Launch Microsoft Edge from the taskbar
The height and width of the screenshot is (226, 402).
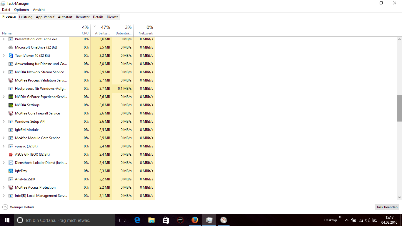pyautogui.click(x=137, y=220)
